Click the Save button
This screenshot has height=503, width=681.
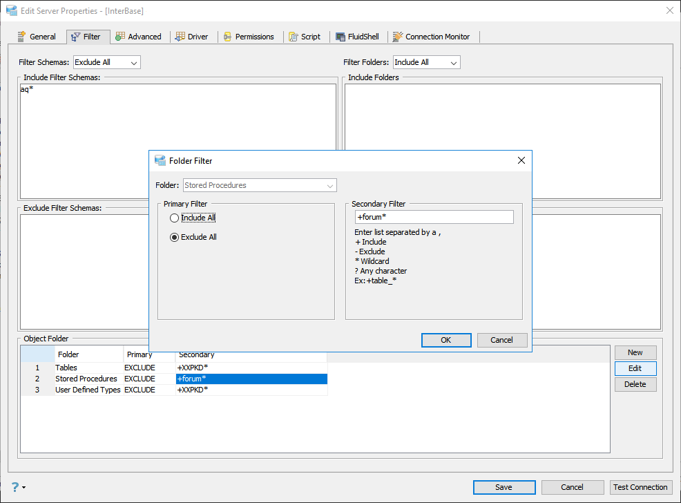[503, 487]
